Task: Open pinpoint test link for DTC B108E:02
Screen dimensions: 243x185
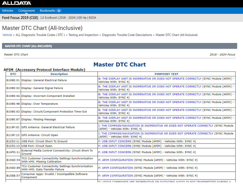Action: pos(150,86)
